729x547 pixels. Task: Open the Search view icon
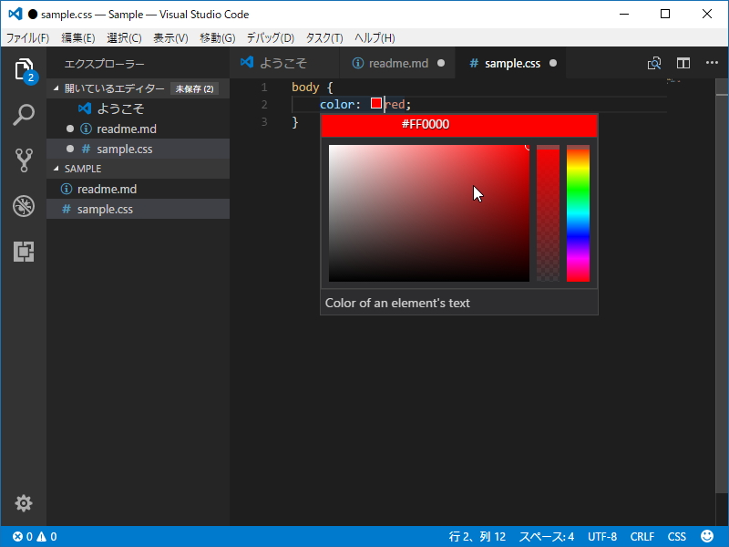(x=24, y=115)
